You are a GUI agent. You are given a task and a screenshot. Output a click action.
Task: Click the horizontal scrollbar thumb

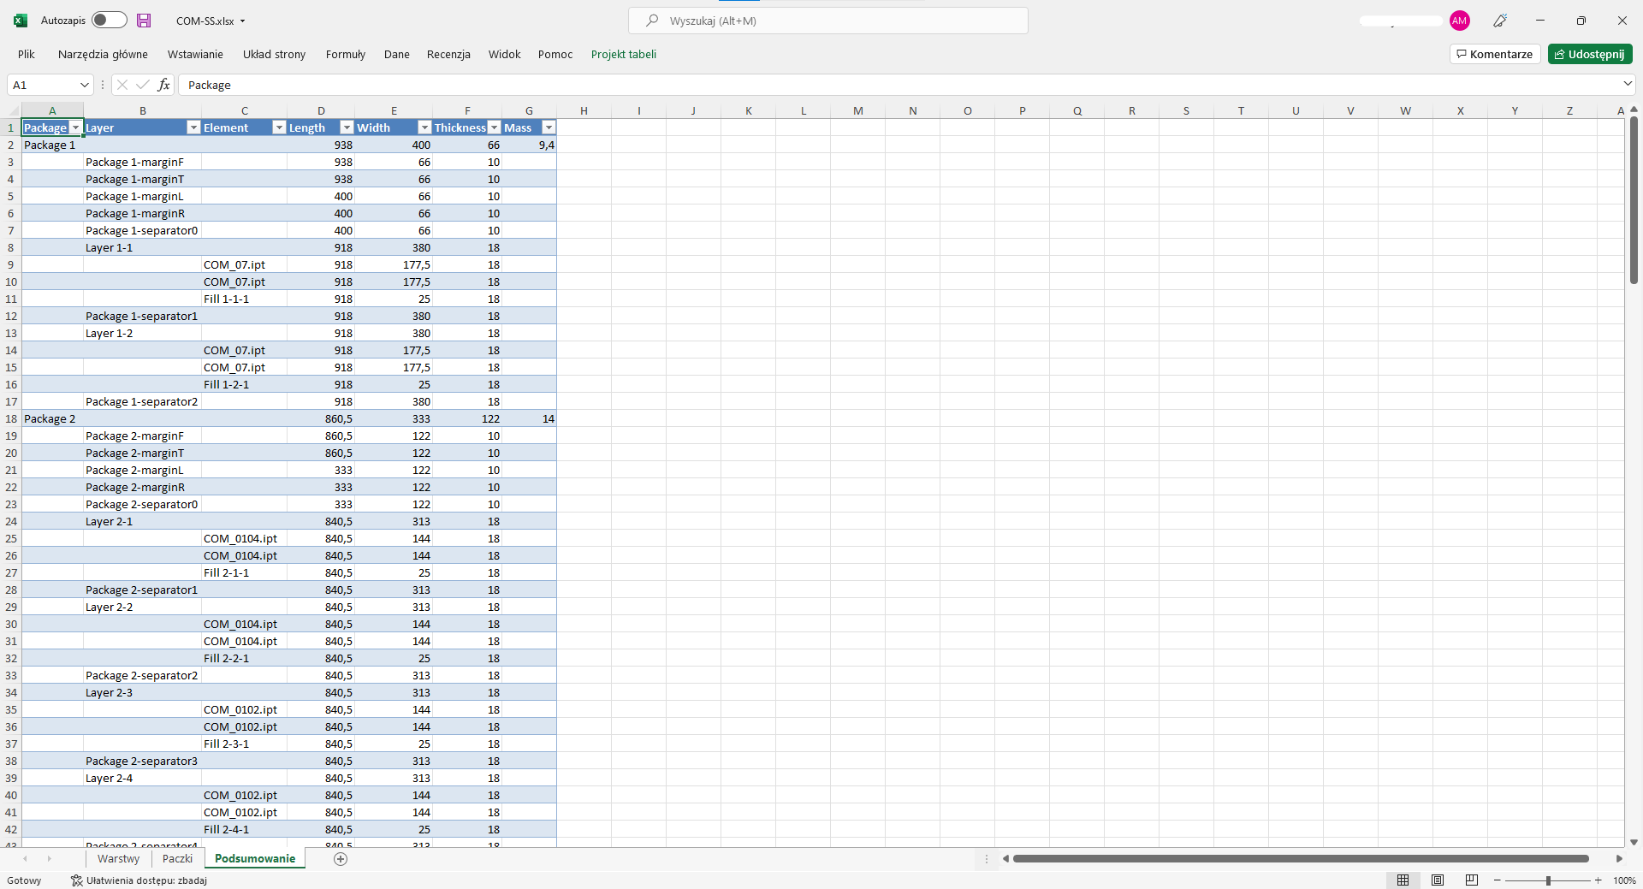point(1301,859)
